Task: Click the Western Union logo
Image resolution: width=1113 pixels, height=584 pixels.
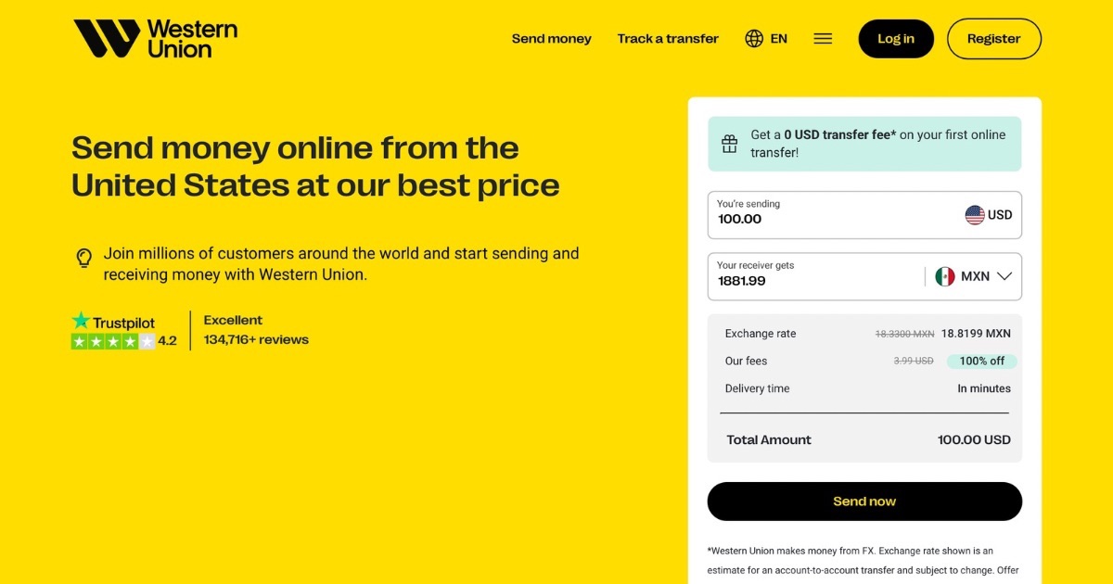Action: [154, 38]
